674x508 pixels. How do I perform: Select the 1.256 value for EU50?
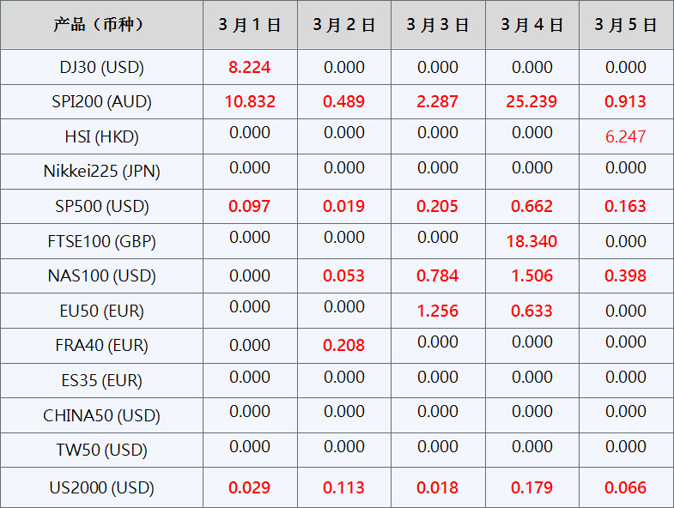(x=438, y=311)
